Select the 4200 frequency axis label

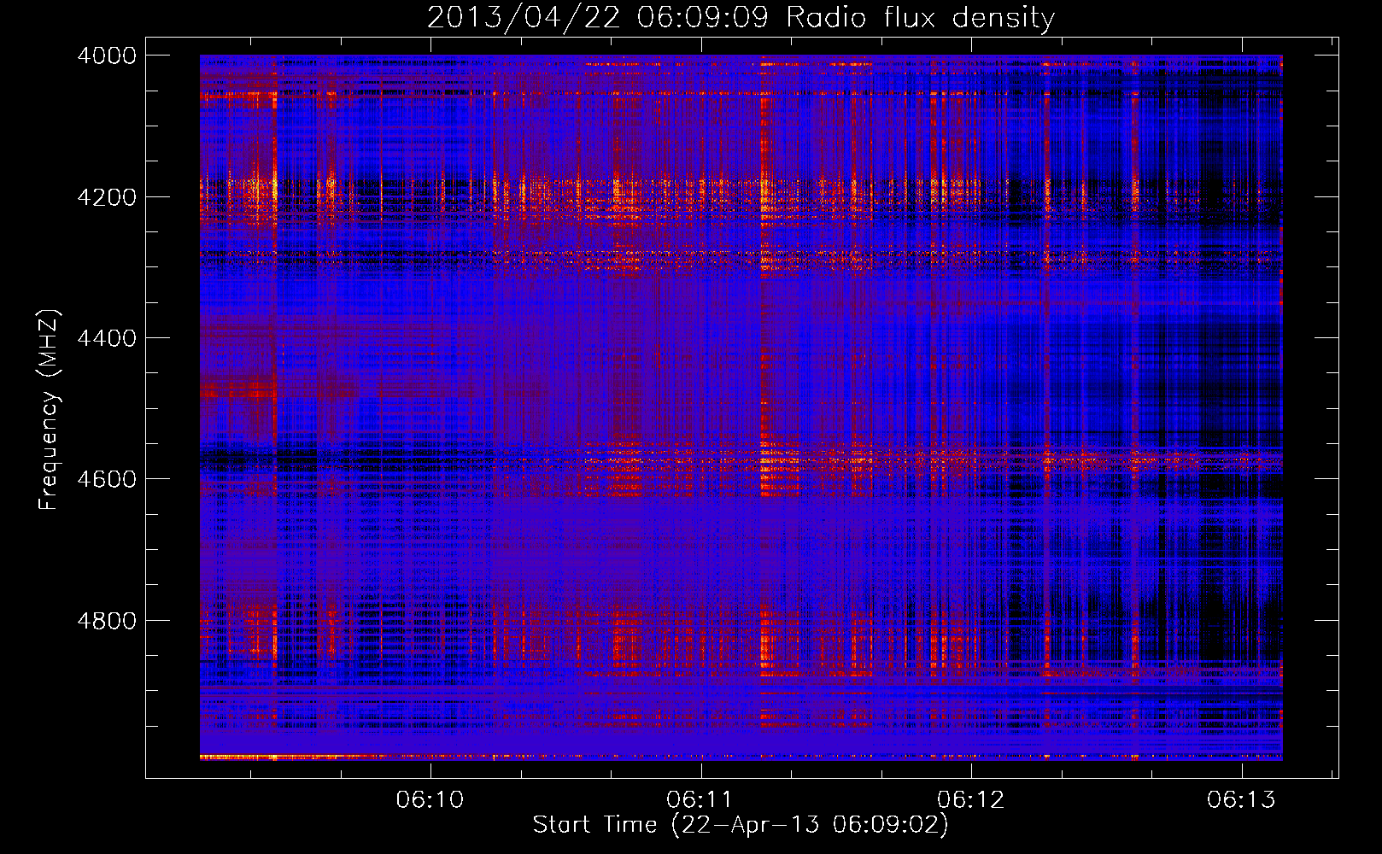[107, 196]
